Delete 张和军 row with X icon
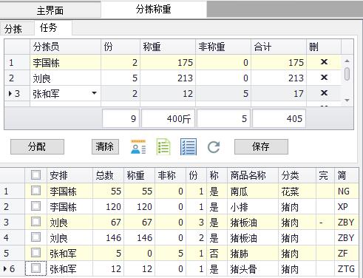This screenshot has width=363, height=278. pyautogui.click(x=324, y=93)
